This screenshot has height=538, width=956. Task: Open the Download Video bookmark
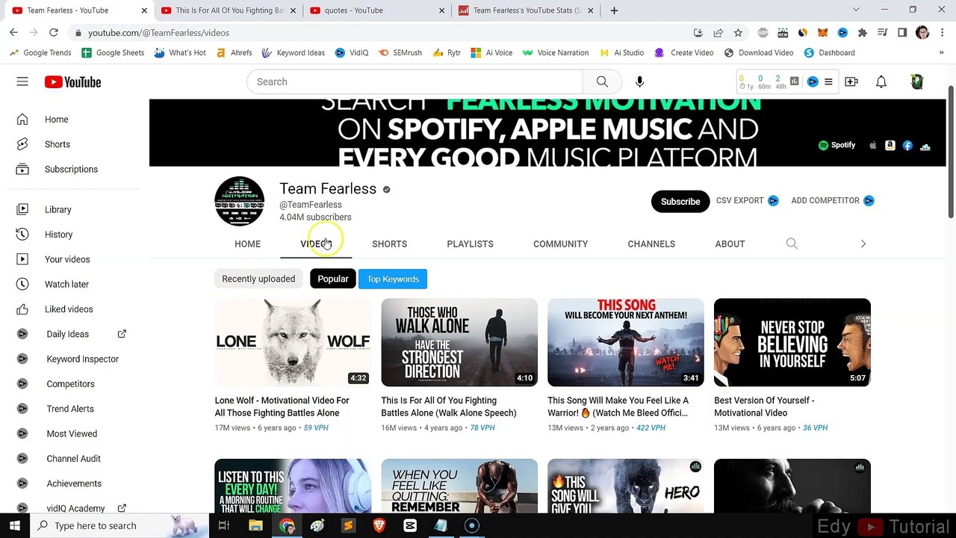759,53
